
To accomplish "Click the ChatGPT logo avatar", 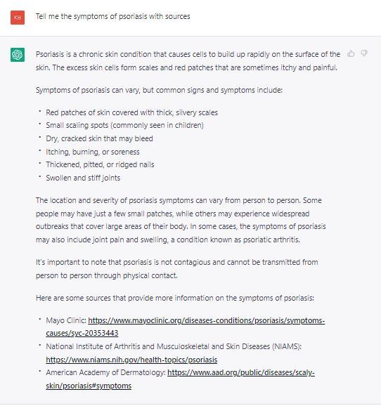I will click(x=18, y=55).
